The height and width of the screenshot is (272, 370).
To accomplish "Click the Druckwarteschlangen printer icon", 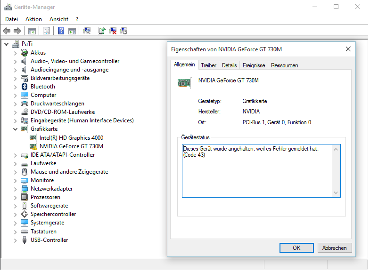I will pyautogui.click(x=25, y=104).
